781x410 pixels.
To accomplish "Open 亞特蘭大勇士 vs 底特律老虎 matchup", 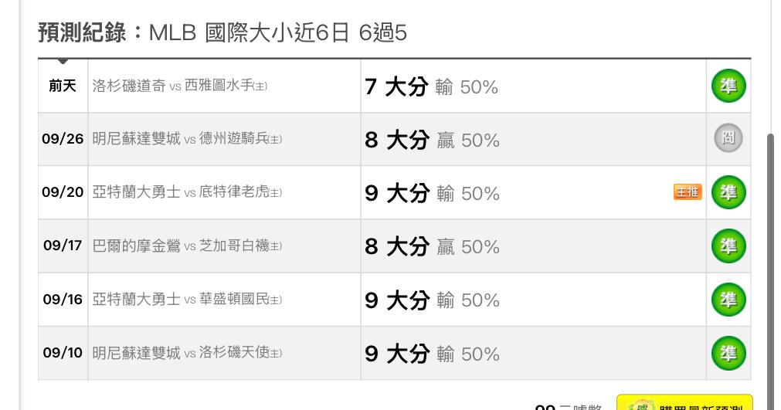I will point(186,192).
